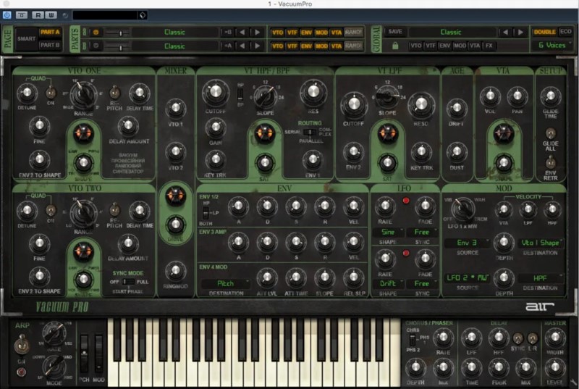Viewport: 579px width, 389px height.
Task: Click the ECO button
Action: point(565,32)
